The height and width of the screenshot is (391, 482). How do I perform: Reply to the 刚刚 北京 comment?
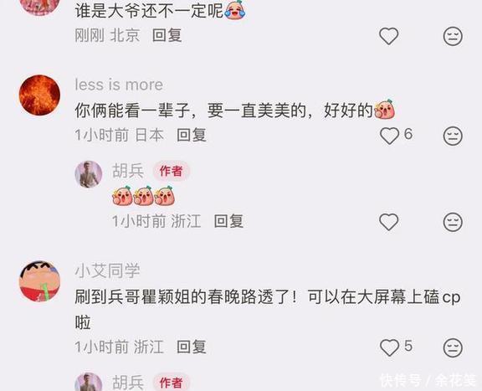(167, 35)
